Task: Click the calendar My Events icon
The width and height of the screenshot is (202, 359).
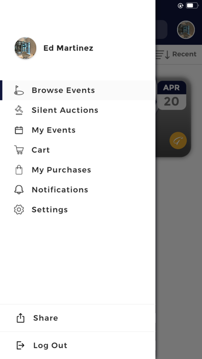Action: tap(19, 130)
